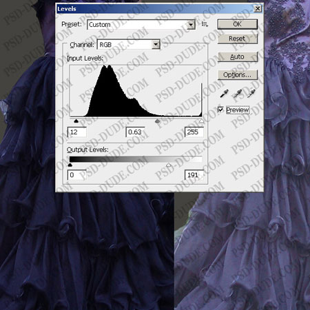Open the Channel RGB dropdown

(129, 45)
